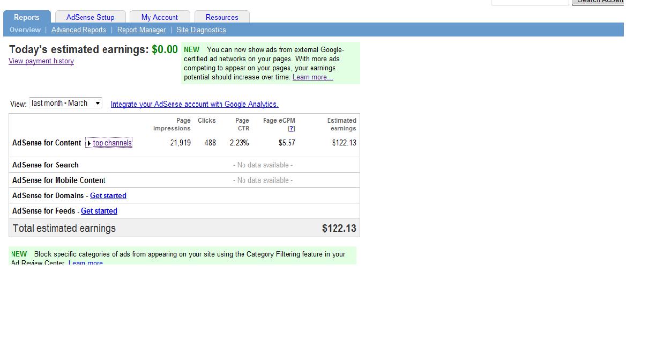Click AdSense for Search row label

pyautogui.click(x=46, y=165)
